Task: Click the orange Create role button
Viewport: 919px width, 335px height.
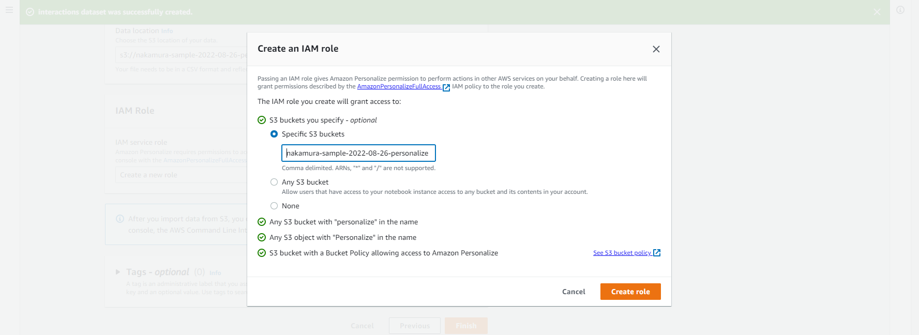Action: click(630, 292)
